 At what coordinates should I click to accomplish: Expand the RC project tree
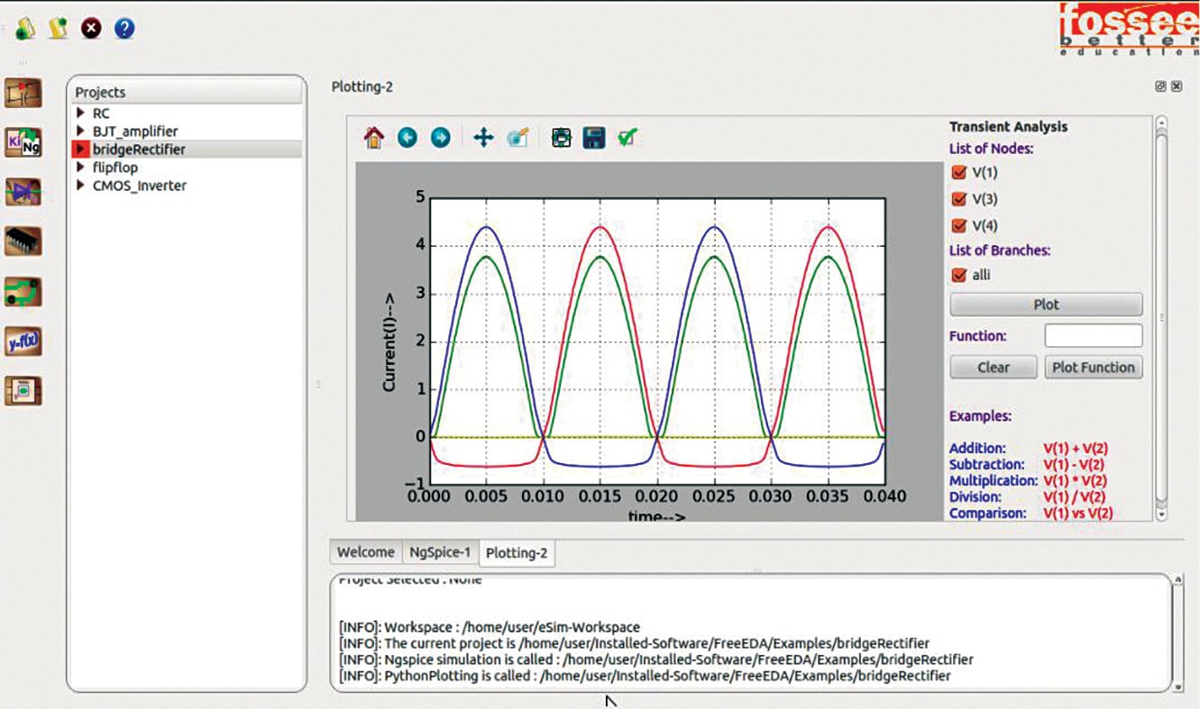pyautogui.click(x=80, y=114)
